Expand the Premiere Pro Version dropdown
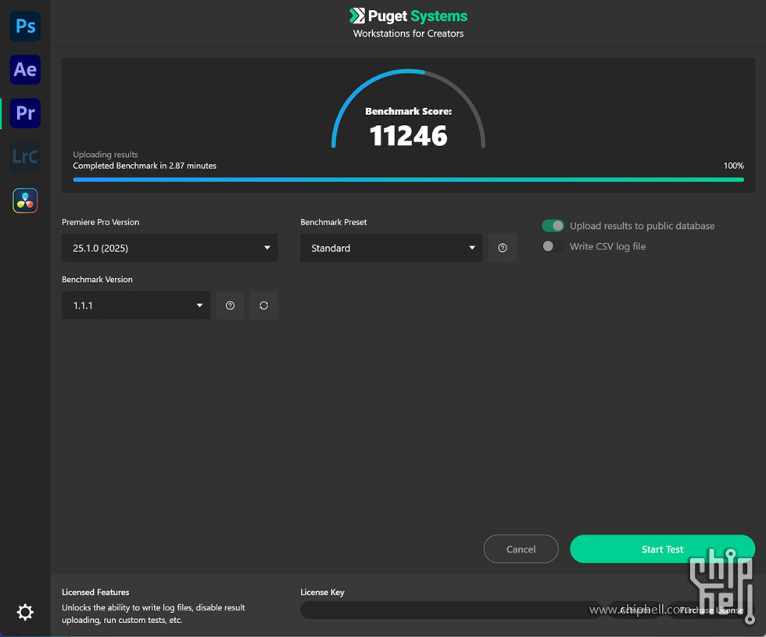The image size is (766, 637). (170, 248)
